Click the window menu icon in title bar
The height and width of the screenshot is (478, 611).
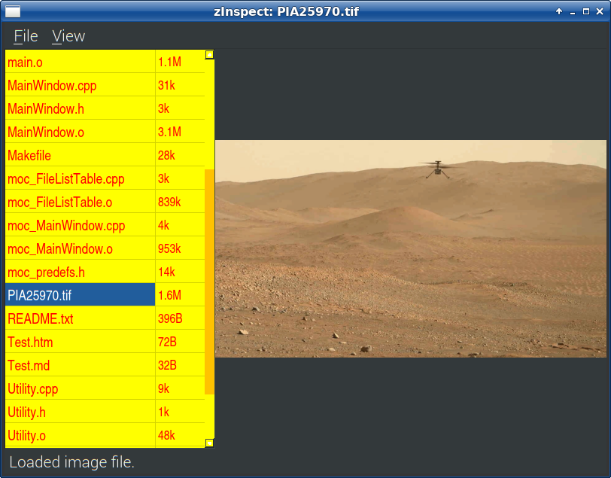tap(13, 12)
